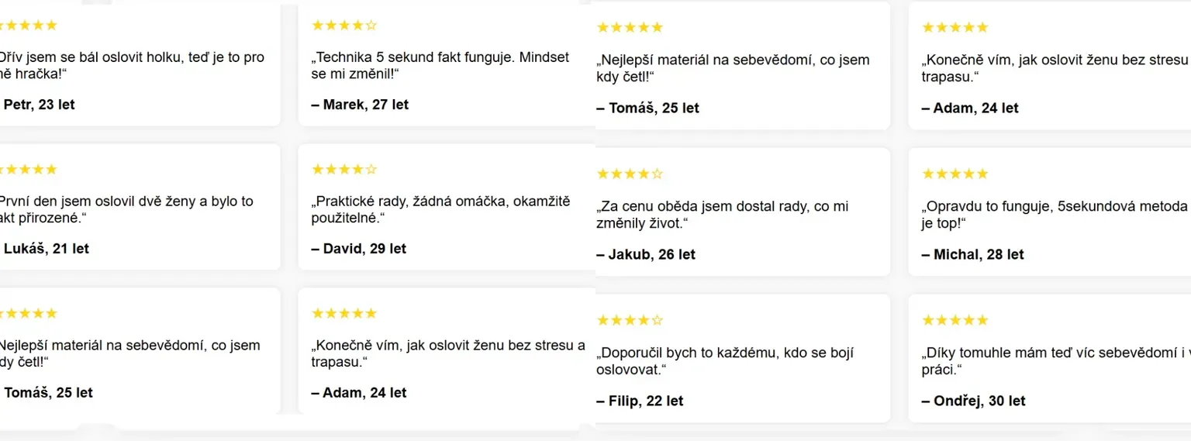Click the star rating above Marek's review
Image resolution: width=1191 pixels, height=441 pixels.
pyautogui.click(x=343, y=26)
